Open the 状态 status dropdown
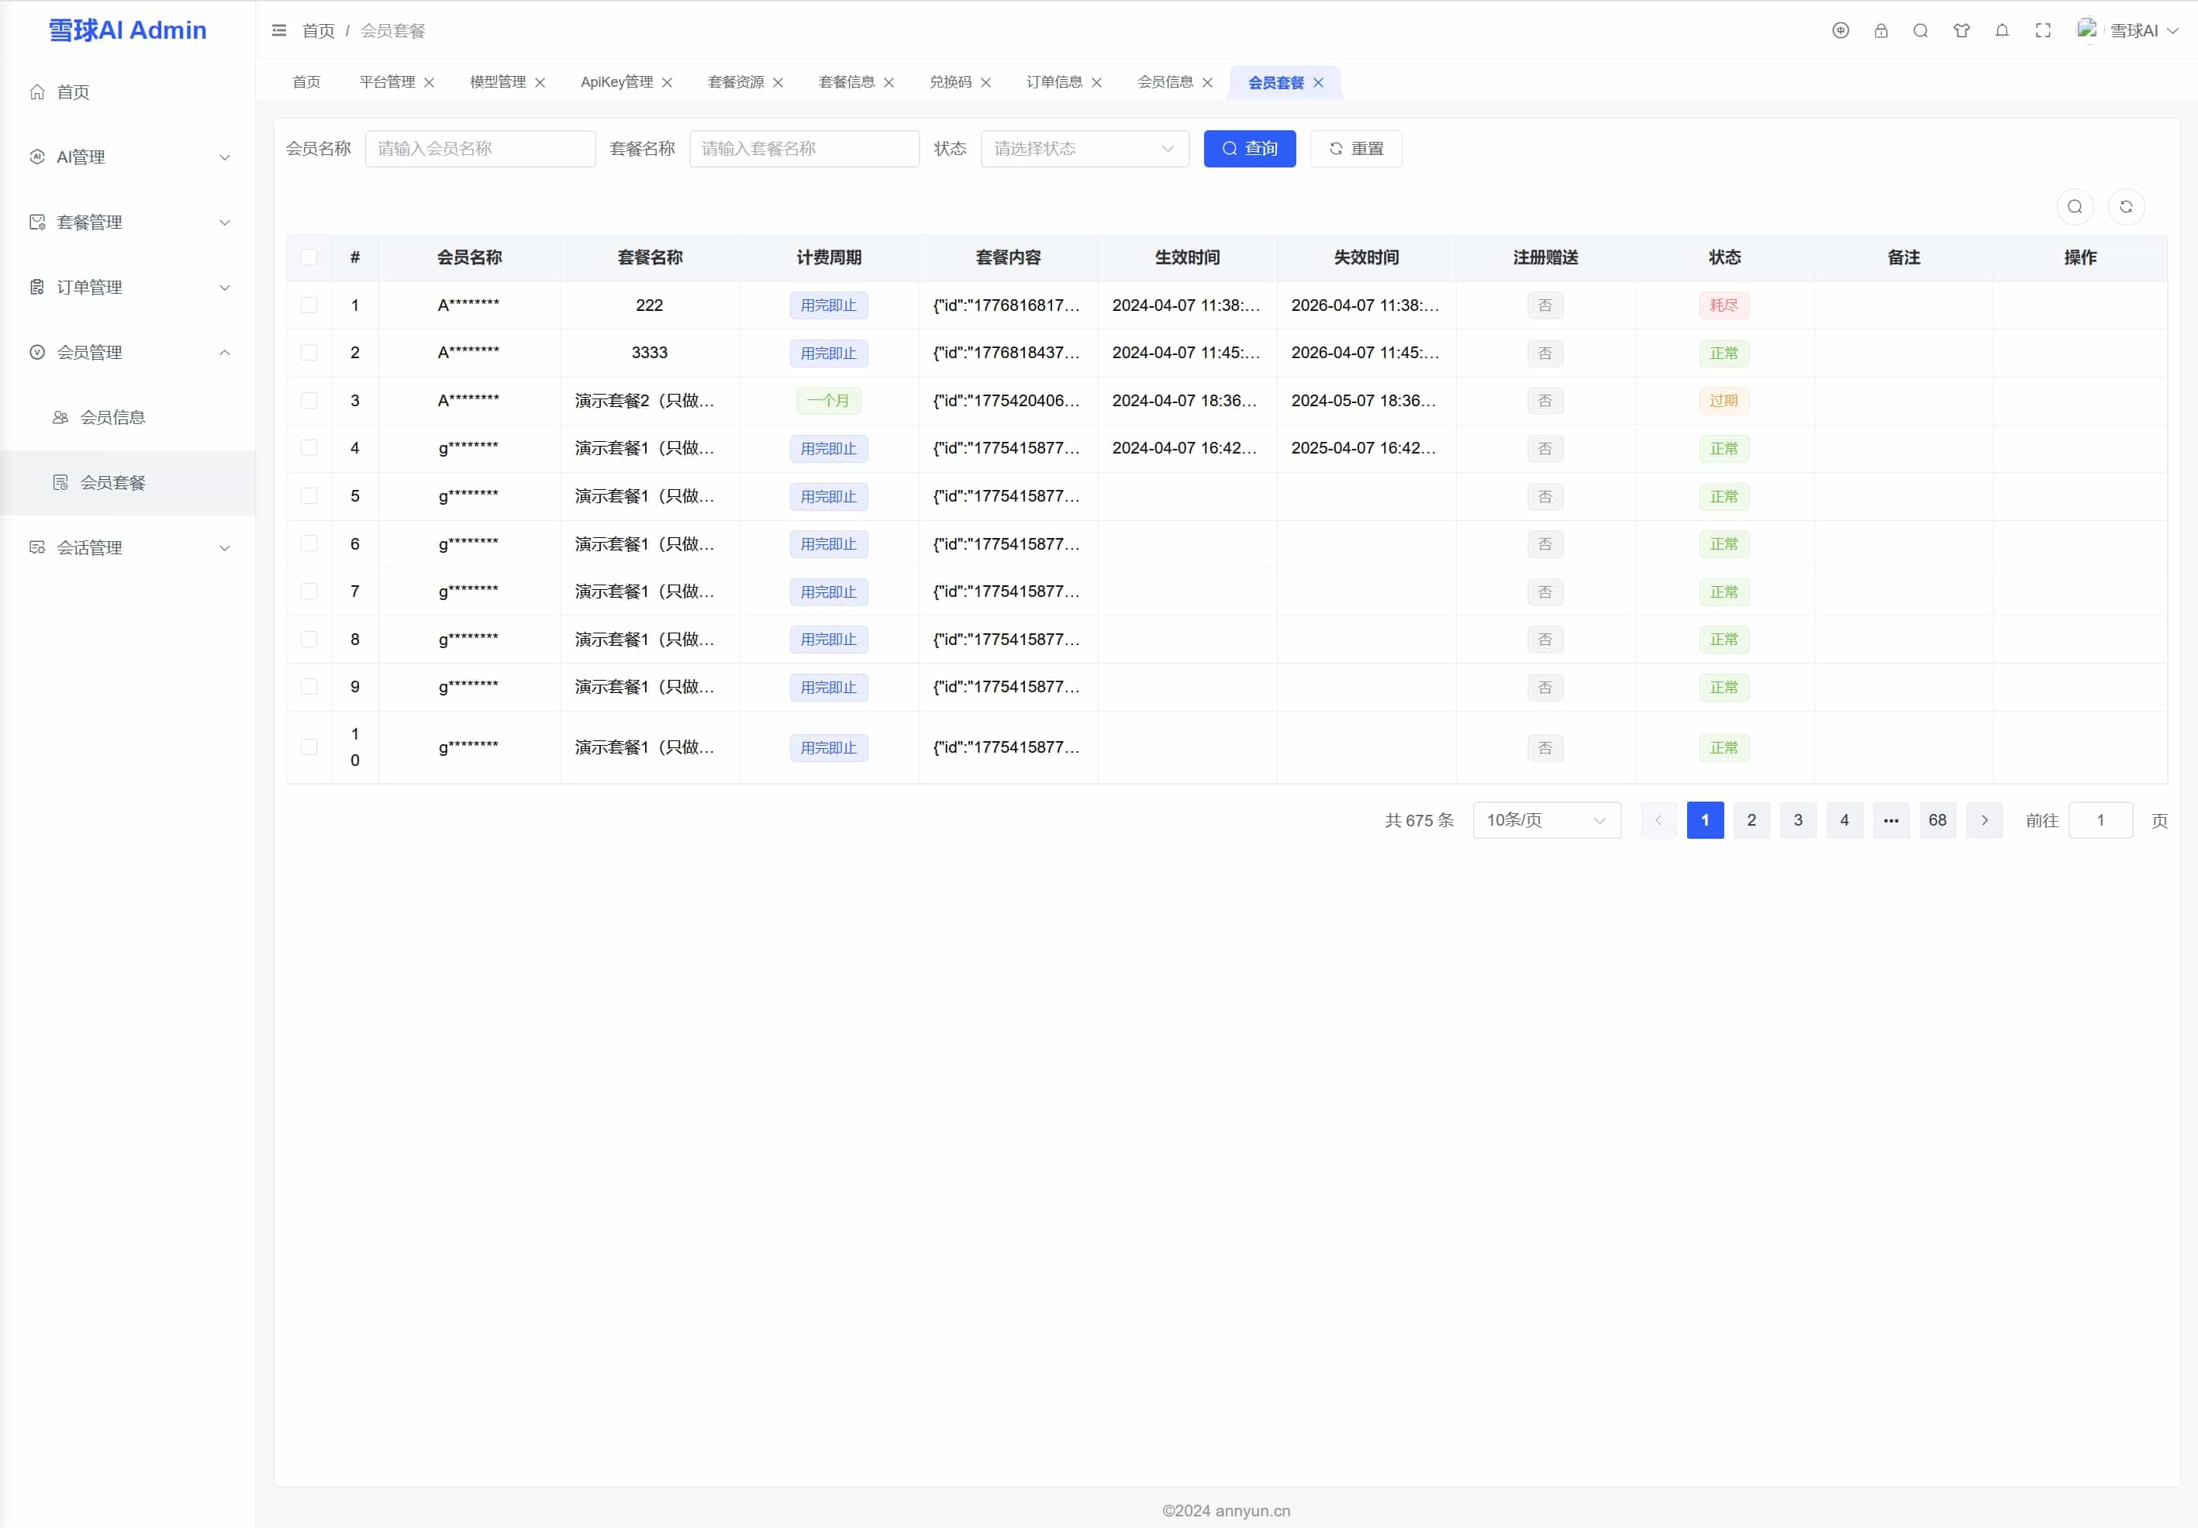This screenshot has height=1528, width=2198. [x=1084, y=148]
